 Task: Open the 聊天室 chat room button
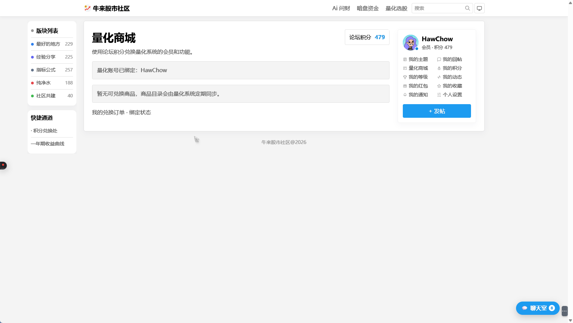[538, 308]
